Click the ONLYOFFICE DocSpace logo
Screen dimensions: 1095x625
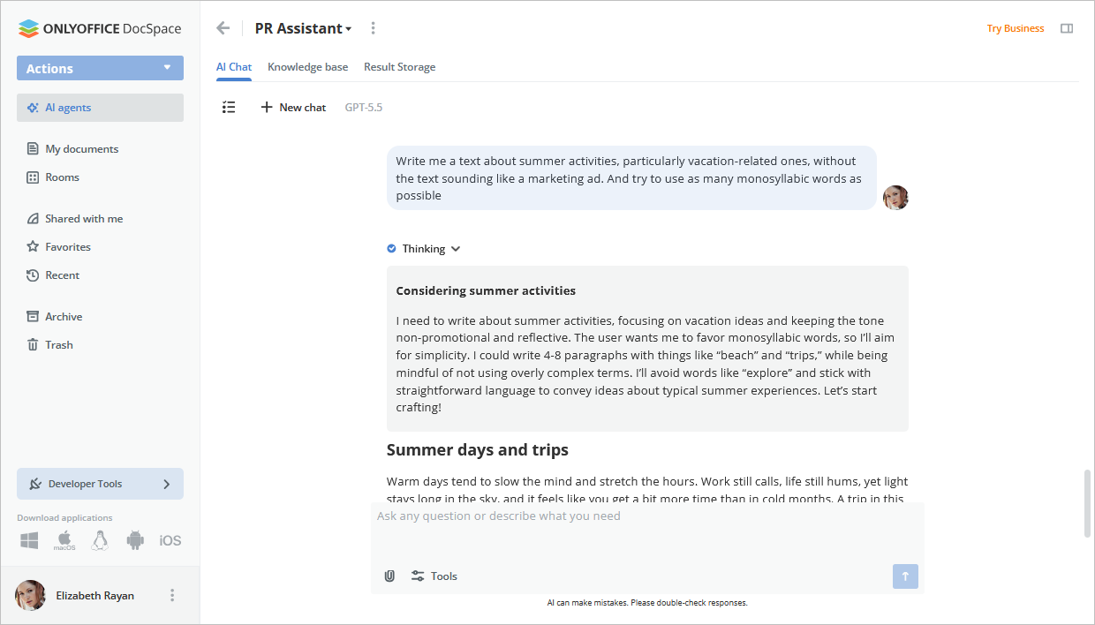[x=100, y=28]
